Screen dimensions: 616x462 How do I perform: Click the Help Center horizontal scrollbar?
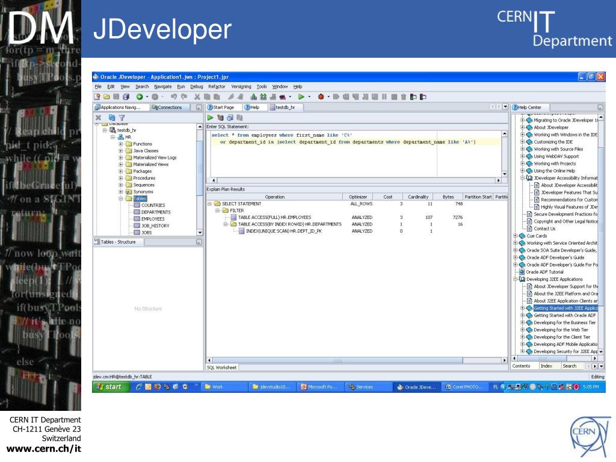(555, 359)
